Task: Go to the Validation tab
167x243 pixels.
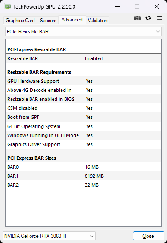Action: click(97, 21)
